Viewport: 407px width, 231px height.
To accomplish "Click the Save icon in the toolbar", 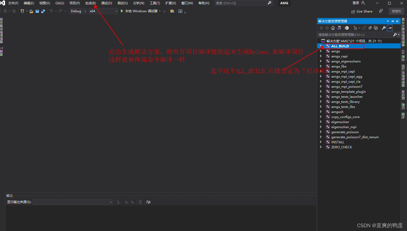I will (37, 11).
